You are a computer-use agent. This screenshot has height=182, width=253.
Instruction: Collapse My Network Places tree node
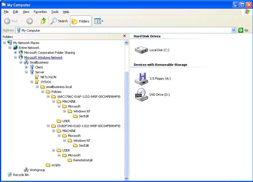(x=5, y=43)
